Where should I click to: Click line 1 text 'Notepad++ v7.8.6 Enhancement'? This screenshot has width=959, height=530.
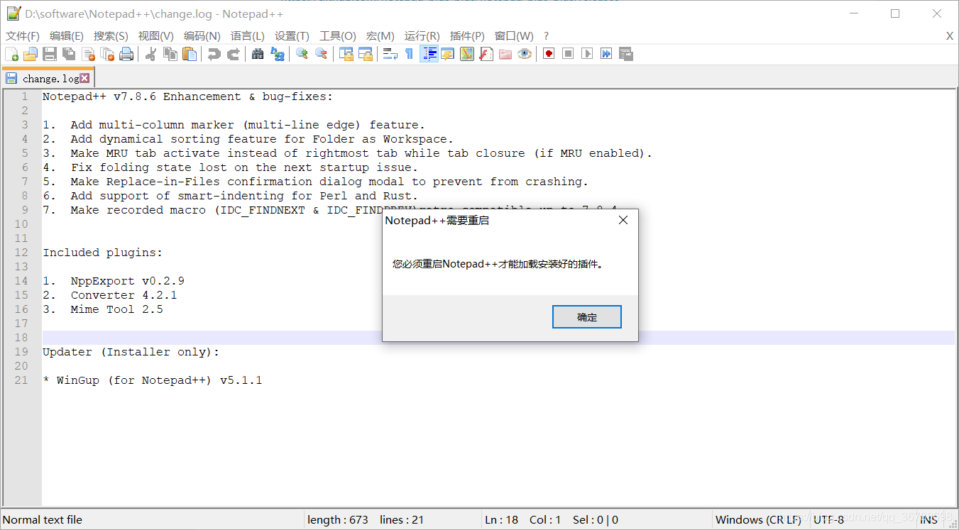point(142,96)
